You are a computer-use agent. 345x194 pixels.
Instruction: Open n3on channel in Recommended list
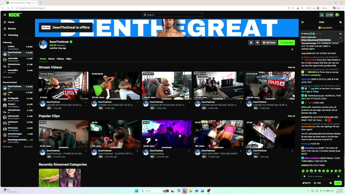click(x=18, y=93)
